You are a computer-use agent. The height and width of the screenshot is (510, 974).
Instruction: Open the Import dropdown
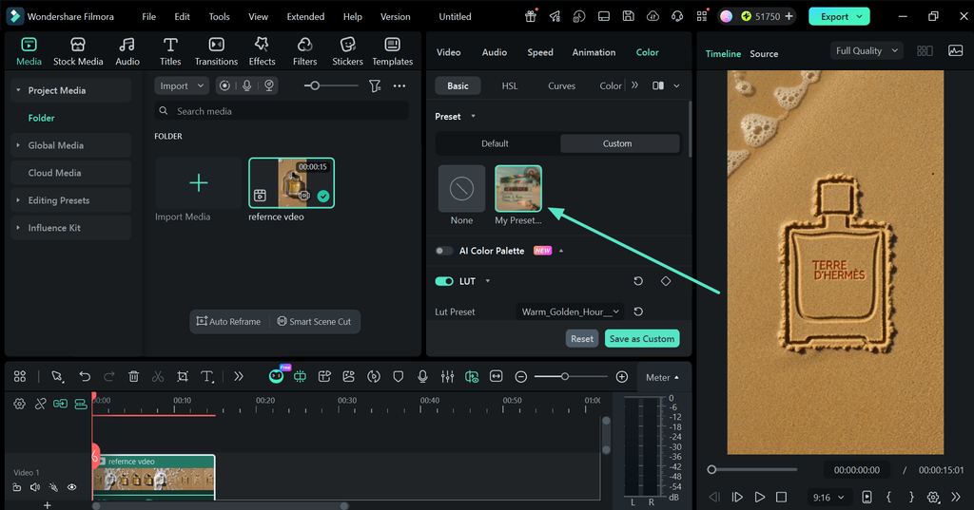tap(182, 85)
